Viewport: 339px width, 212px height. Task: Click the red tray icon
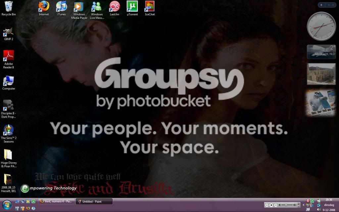pos(308,201)
